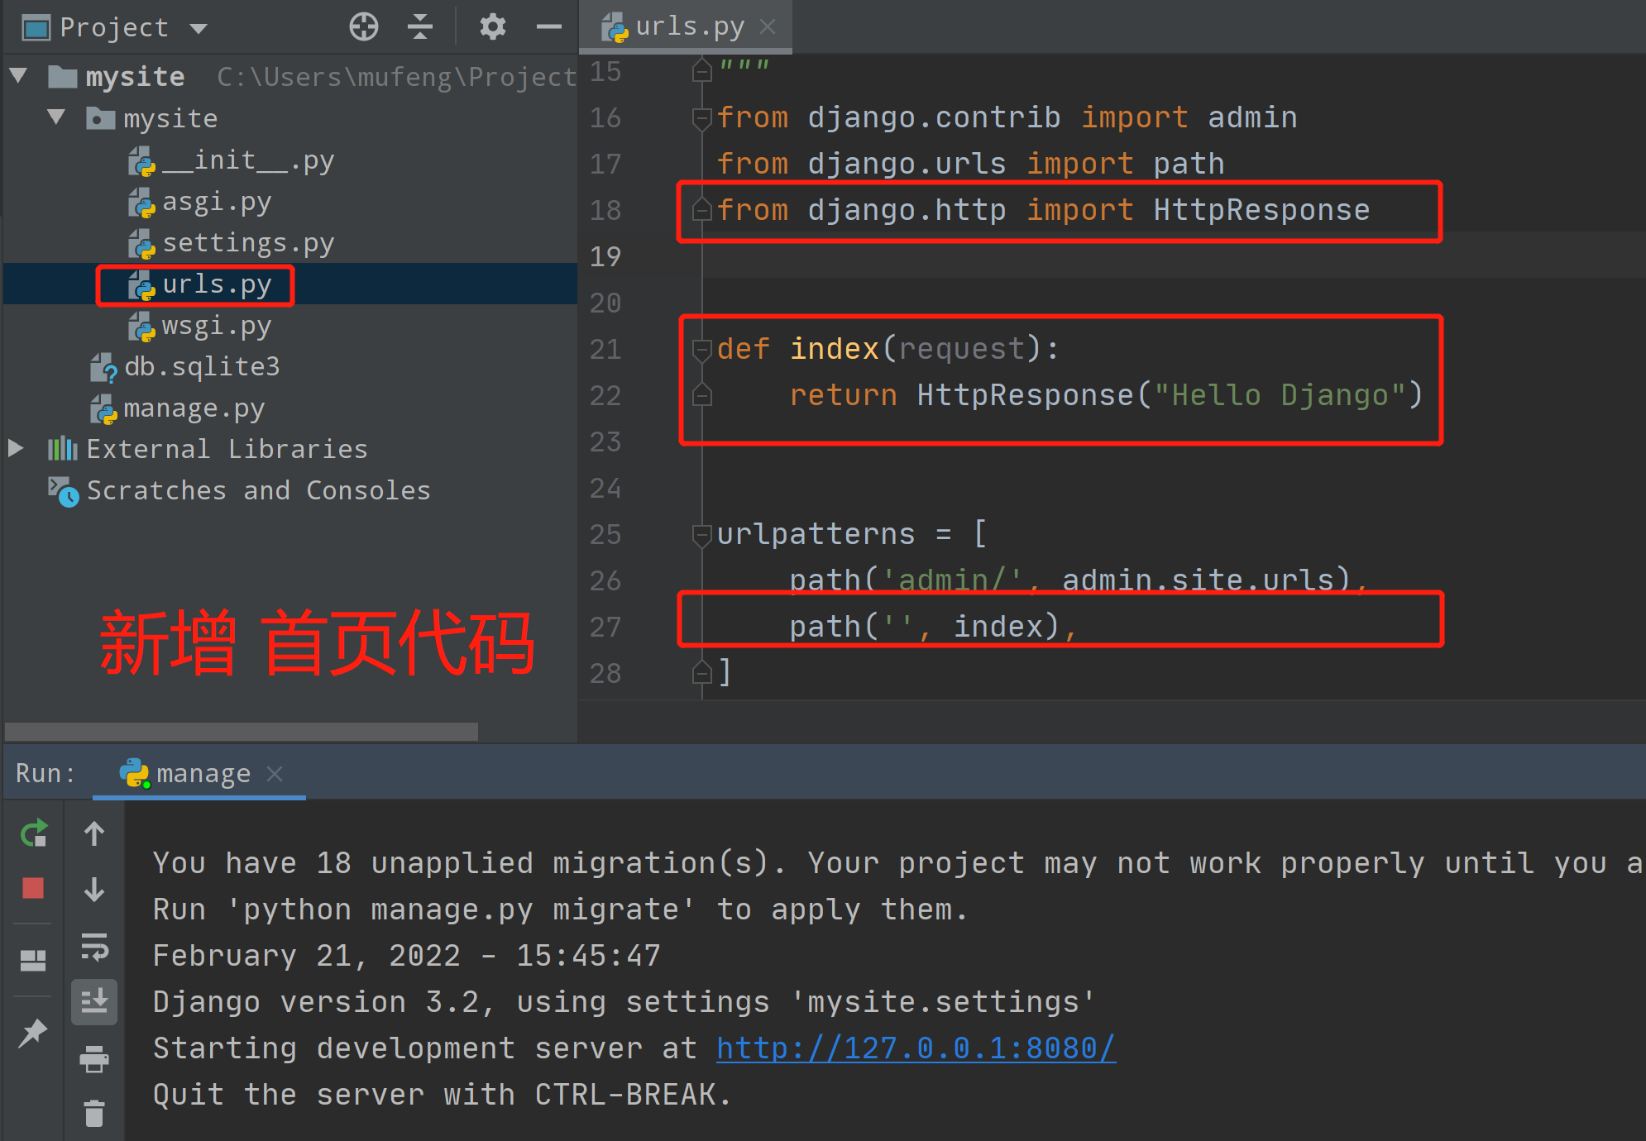Viewport: 1646px width, 1141px height.
Task: Switch to the urls.py editor tab
Action: point(688,26)
